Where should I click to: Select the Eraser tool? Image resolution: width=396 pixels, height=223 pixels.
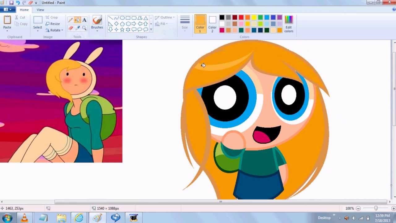(x=71, y=28)
